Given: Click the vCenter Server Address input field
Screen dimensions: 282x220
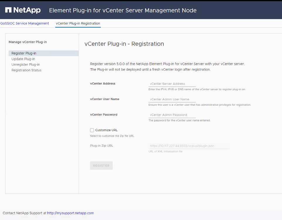Looking at the screenshot, I should tap(172, 84).
